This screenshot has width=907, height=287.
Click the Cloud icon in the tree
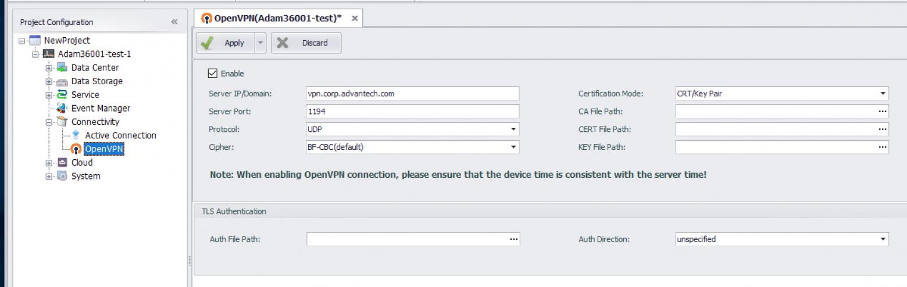coord(62,163)
